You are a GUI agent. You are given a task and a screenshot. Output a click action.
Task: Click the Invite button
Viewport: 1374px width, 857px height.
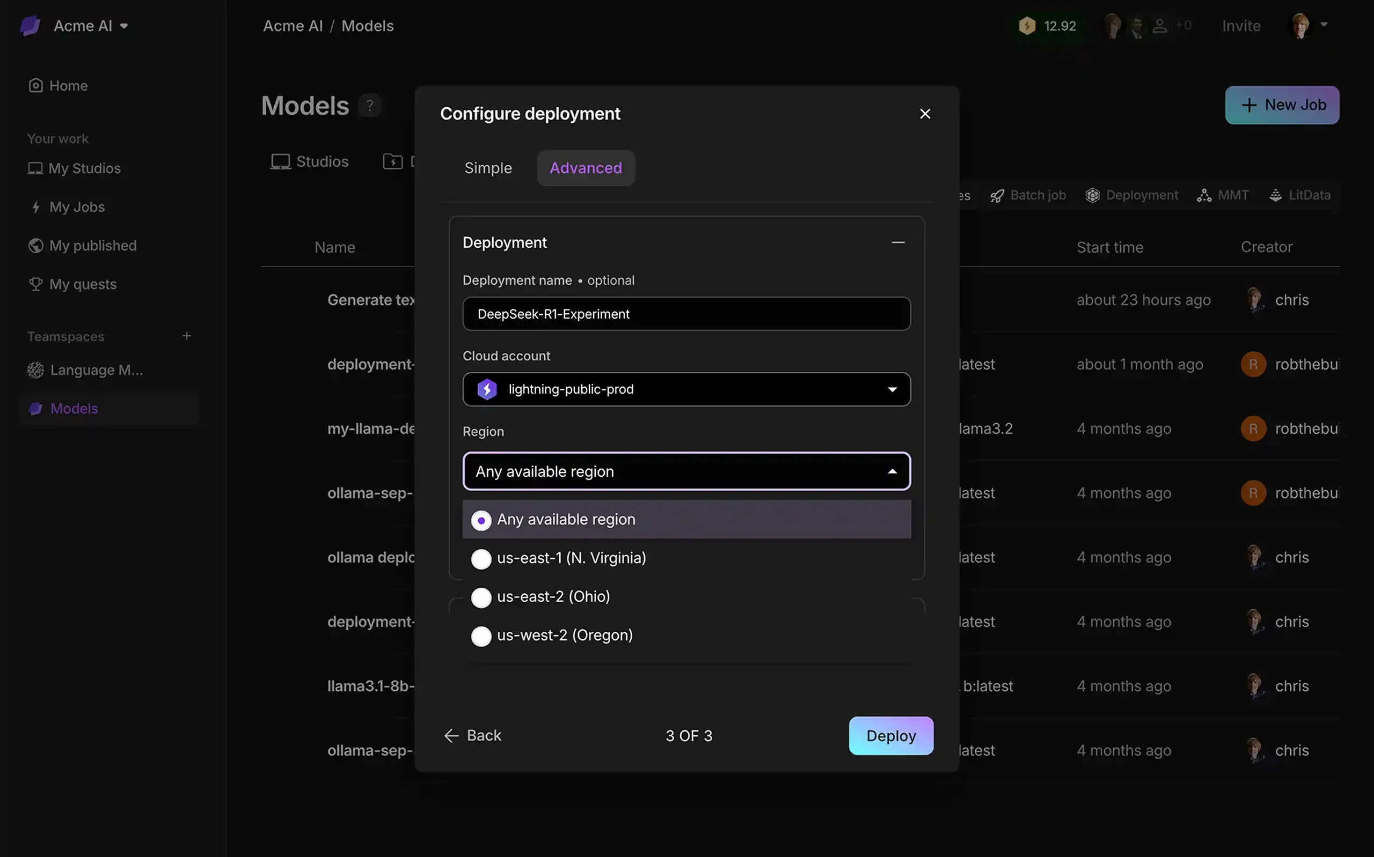coord(1241,26)
